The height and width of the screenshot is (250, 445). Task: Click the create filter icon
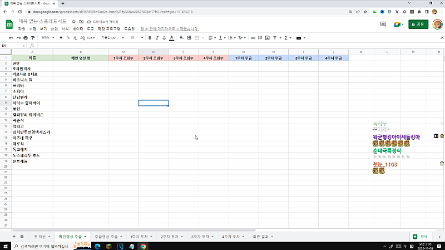275,38
